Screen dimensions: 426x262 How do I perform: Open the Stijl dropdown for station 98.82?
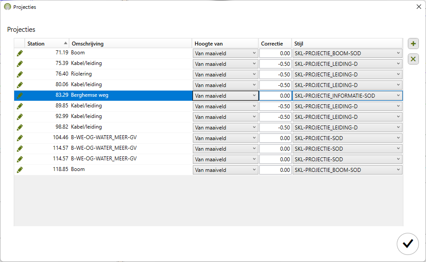(x=347, y=128)
